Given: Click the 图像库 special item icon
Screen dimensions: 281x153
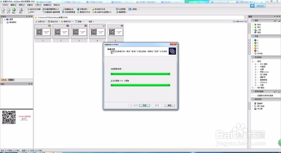Looking at the screenshot, I should [x=255, y=103].
